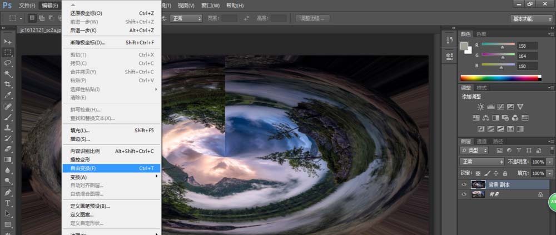
Task: Select the Clone Stamp tool
Action: 8,128
